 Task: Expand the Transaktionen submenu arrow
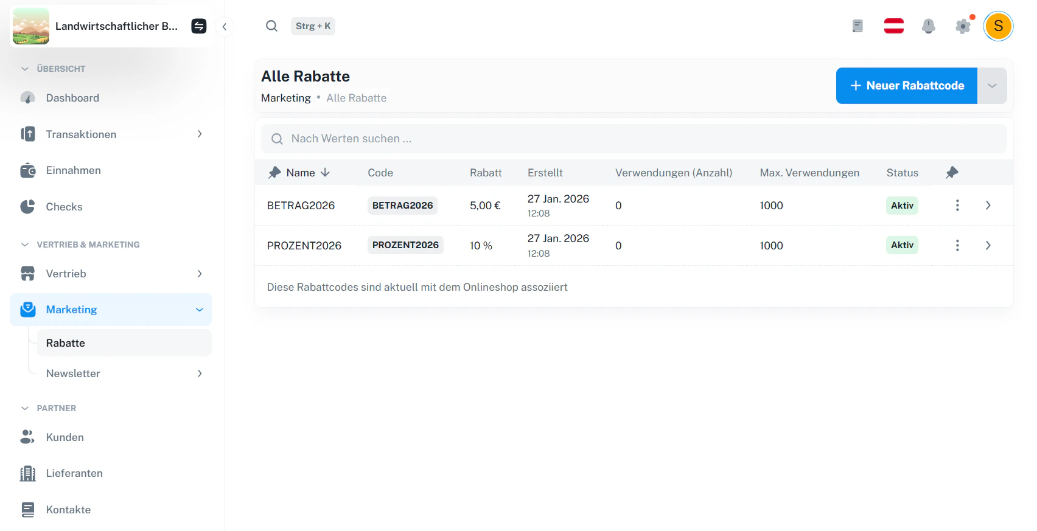[x=200, y=134]
